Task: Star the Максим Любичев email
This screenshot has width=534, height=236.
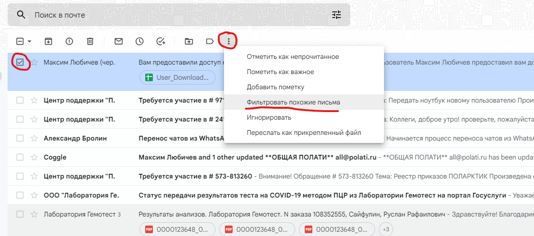Action: [x=34, y=63]
